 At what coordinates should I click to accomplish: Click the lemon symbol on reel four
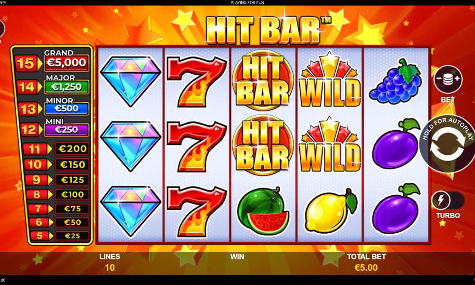coord(331,210)
